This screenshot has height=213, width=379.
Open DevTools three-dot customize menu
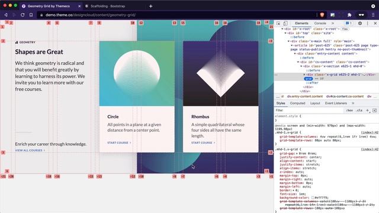click(x=368, y=23)
